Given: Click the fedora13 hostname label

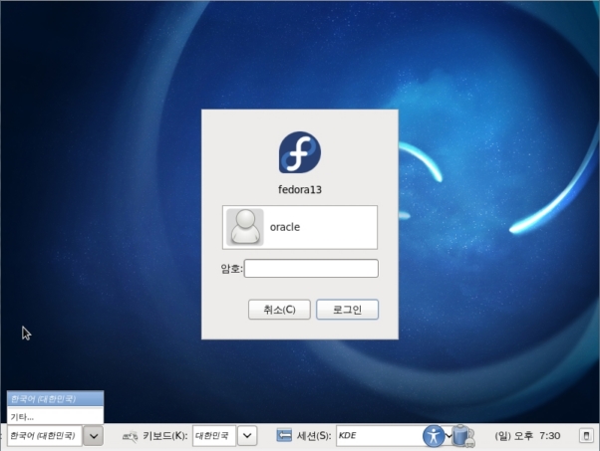Looking at the screenshot, I should point(300,189).
